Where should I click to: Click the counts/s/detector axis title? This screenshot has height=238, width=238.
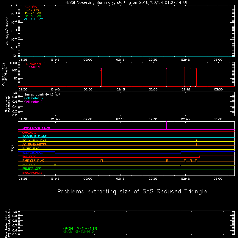click(7, 31)
